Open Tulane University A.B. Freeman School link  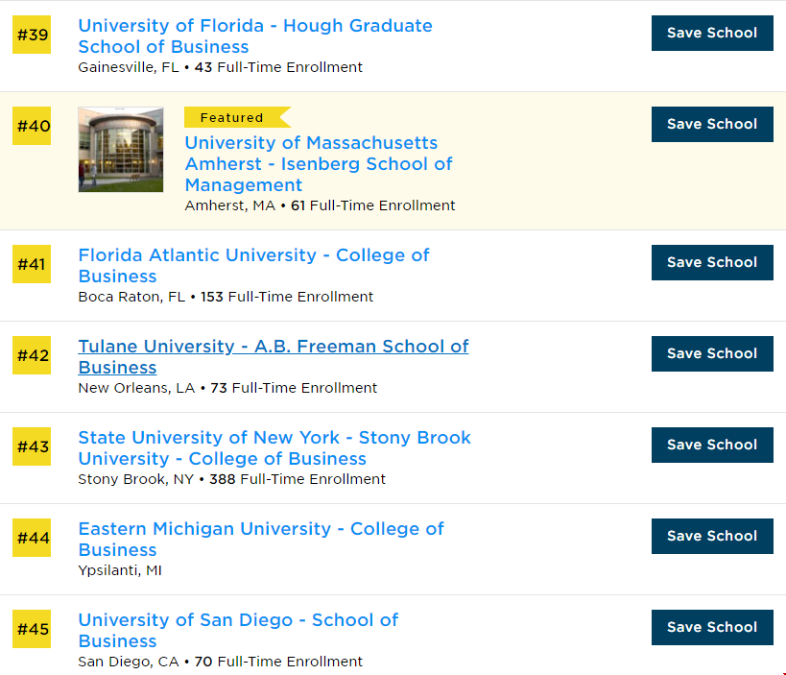coord(274,357)
